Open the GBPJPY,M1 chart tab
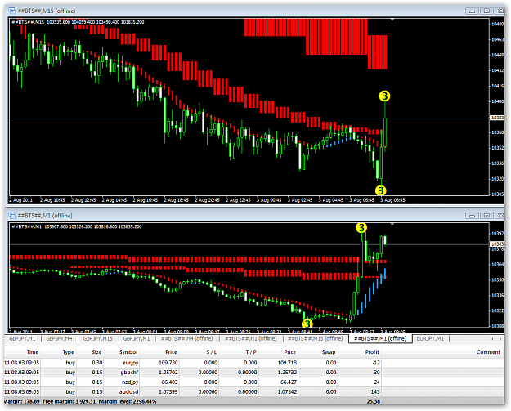 [137, 339]
